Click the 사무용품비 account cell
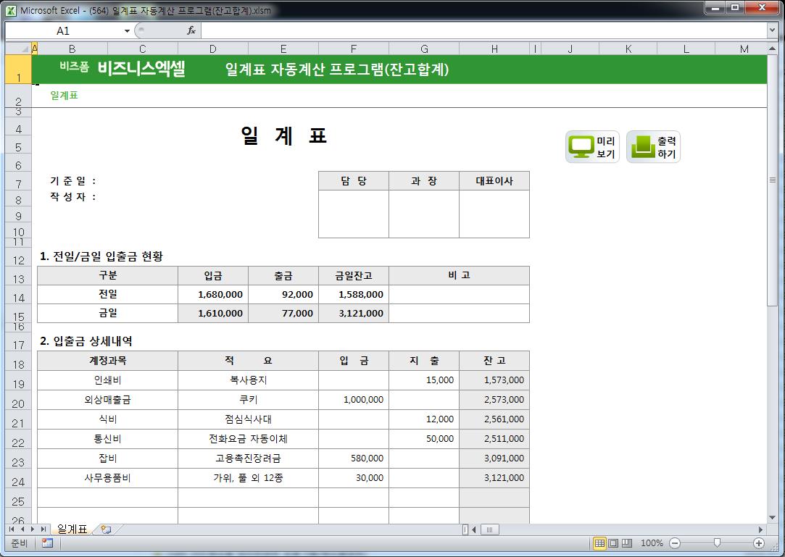785x557 pixels. [x=107, y=478]
